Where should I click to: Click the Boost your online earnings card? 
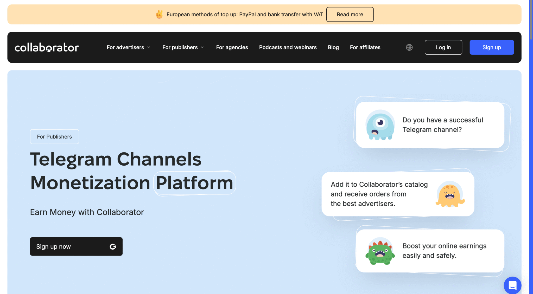(x=430, y=251)
